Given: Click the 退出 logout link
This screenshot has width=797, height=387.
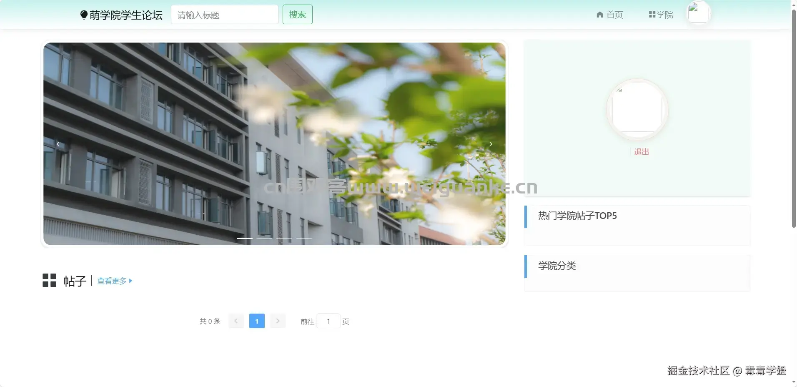Looking at the screenshot, I should click(x=642, y=152).
